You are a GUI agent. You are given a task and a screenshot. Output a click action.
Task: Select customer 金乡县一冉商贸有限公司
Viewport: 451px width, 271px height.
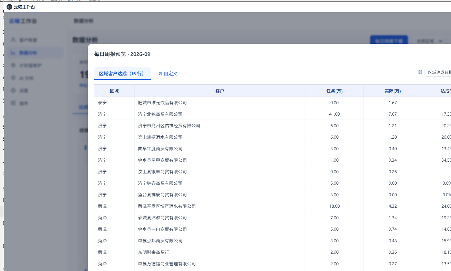162,229
